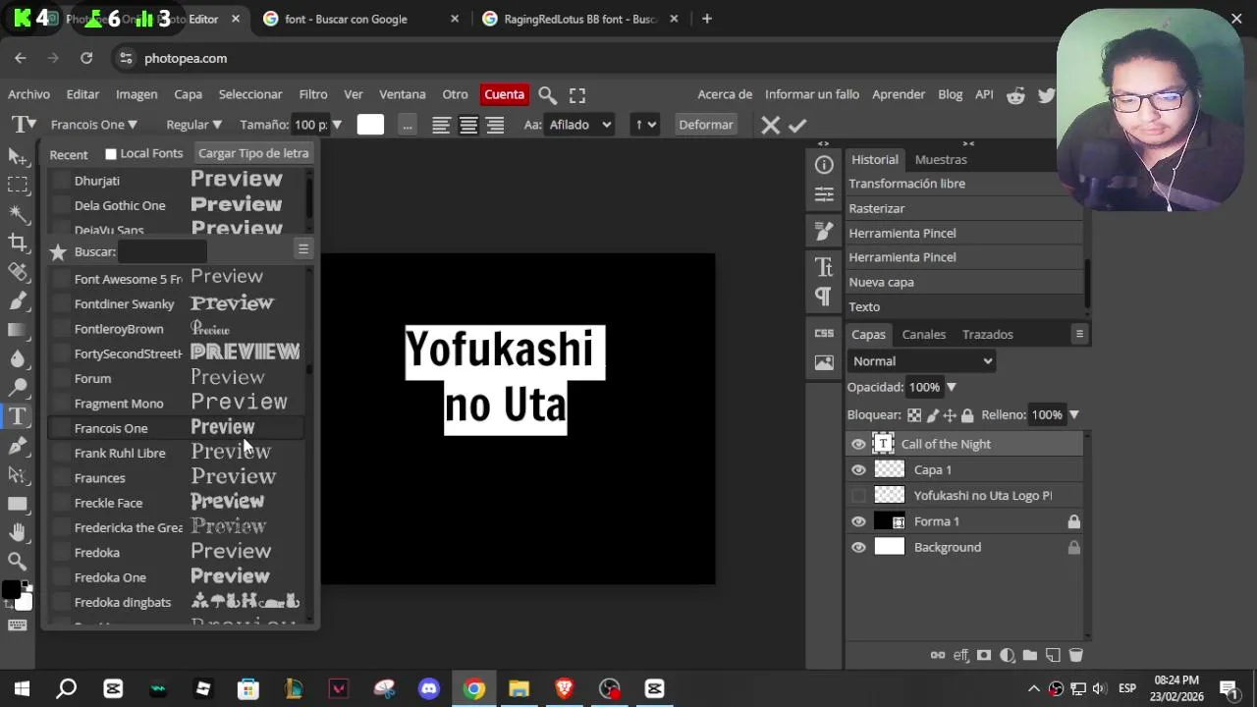Open the Francois One font family dropdown
This screenshot has width=1257, height=707.
click(x=94, y=125)
